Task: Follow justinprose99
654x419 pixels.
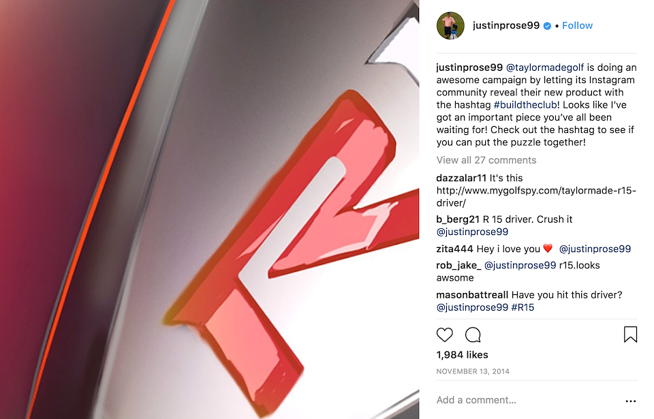Action: tap(577, 25)
